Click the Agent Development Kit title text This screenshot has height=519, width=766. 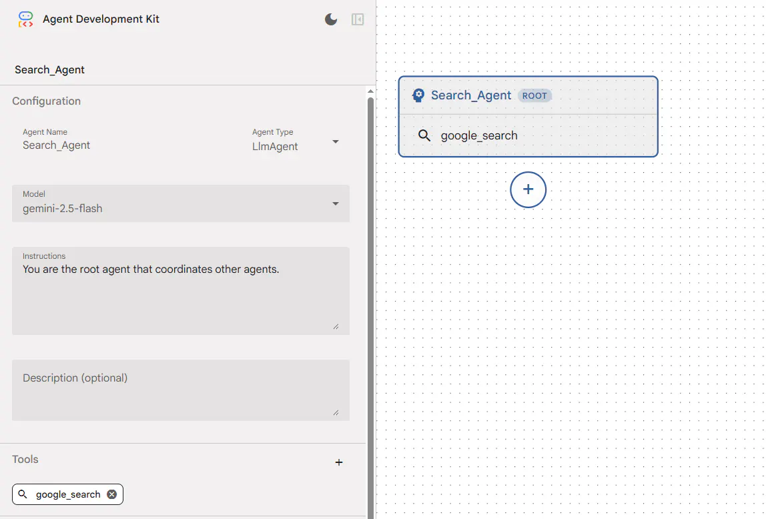pyautogui.click(x=101, y=19)
